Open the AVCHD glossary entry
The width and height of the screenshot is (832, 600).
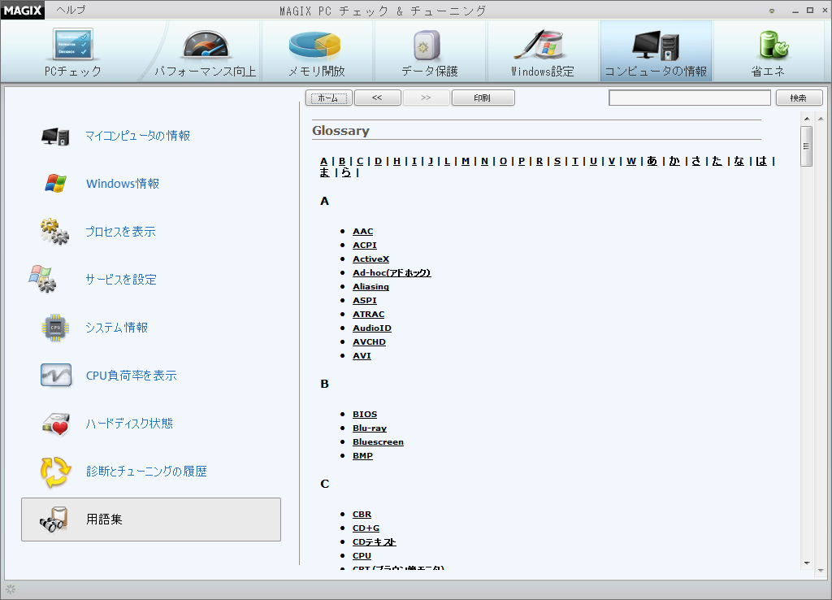click(x=370, y=342)
